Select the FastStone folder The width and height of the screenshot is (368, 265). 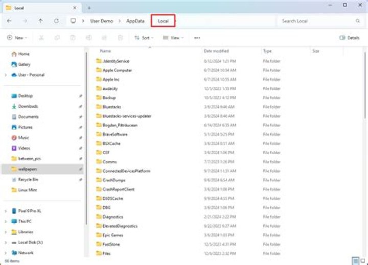point(108,244)
